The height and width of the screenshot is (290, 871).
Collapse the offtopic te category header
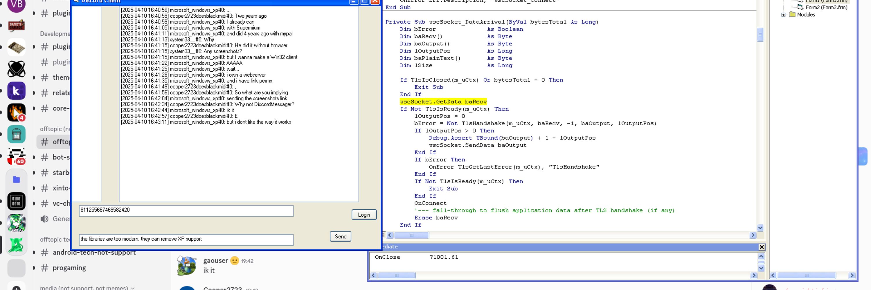55,239
